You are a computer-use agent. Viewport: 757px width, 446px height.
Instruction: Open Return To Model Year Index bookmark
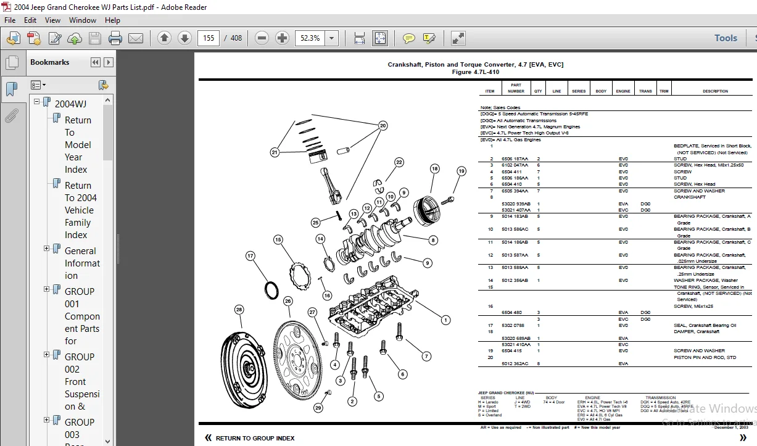click(78, 145)
